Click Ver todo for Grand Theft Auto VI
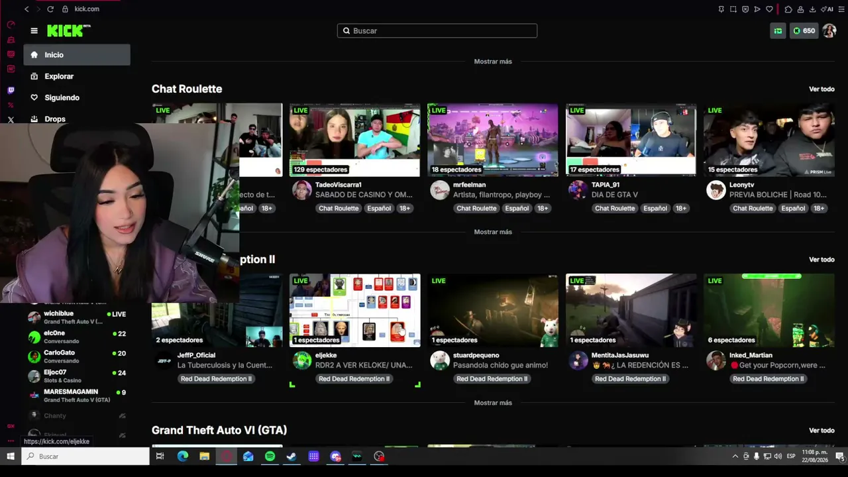848x477 pixels. [x=821, y=431]
